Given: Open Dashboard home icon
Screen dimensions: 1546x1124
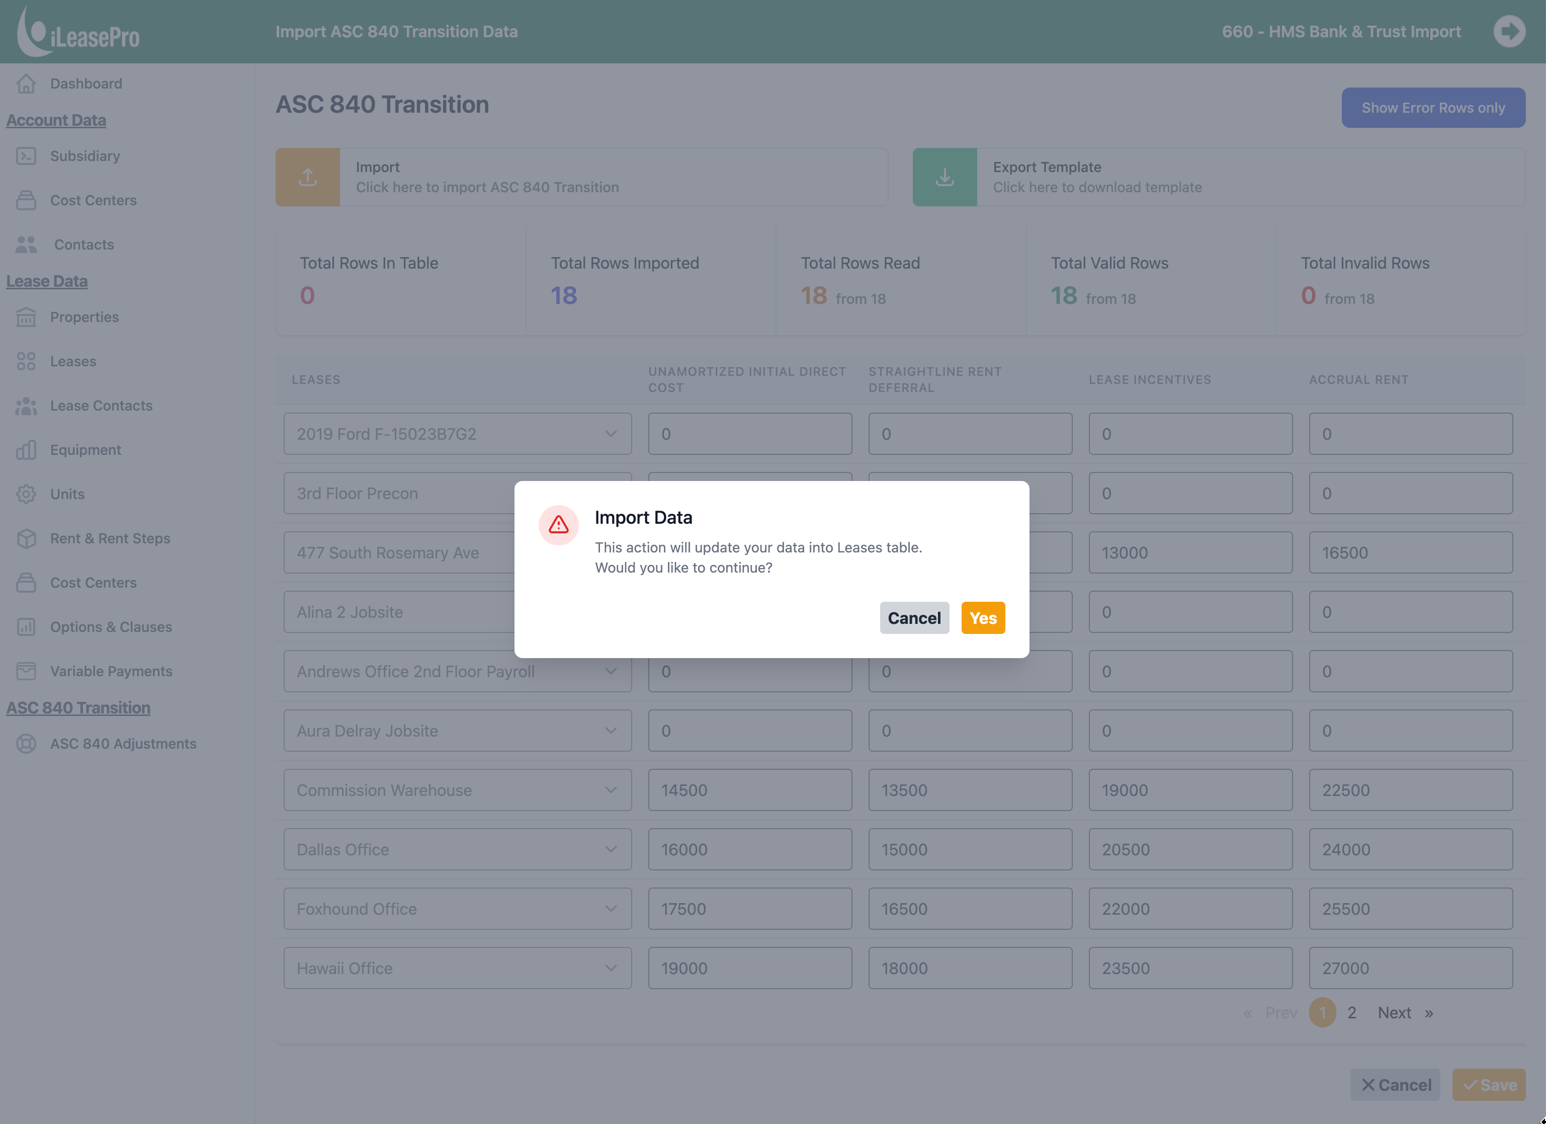Looking at the screenshot, I should click(26, 83).
